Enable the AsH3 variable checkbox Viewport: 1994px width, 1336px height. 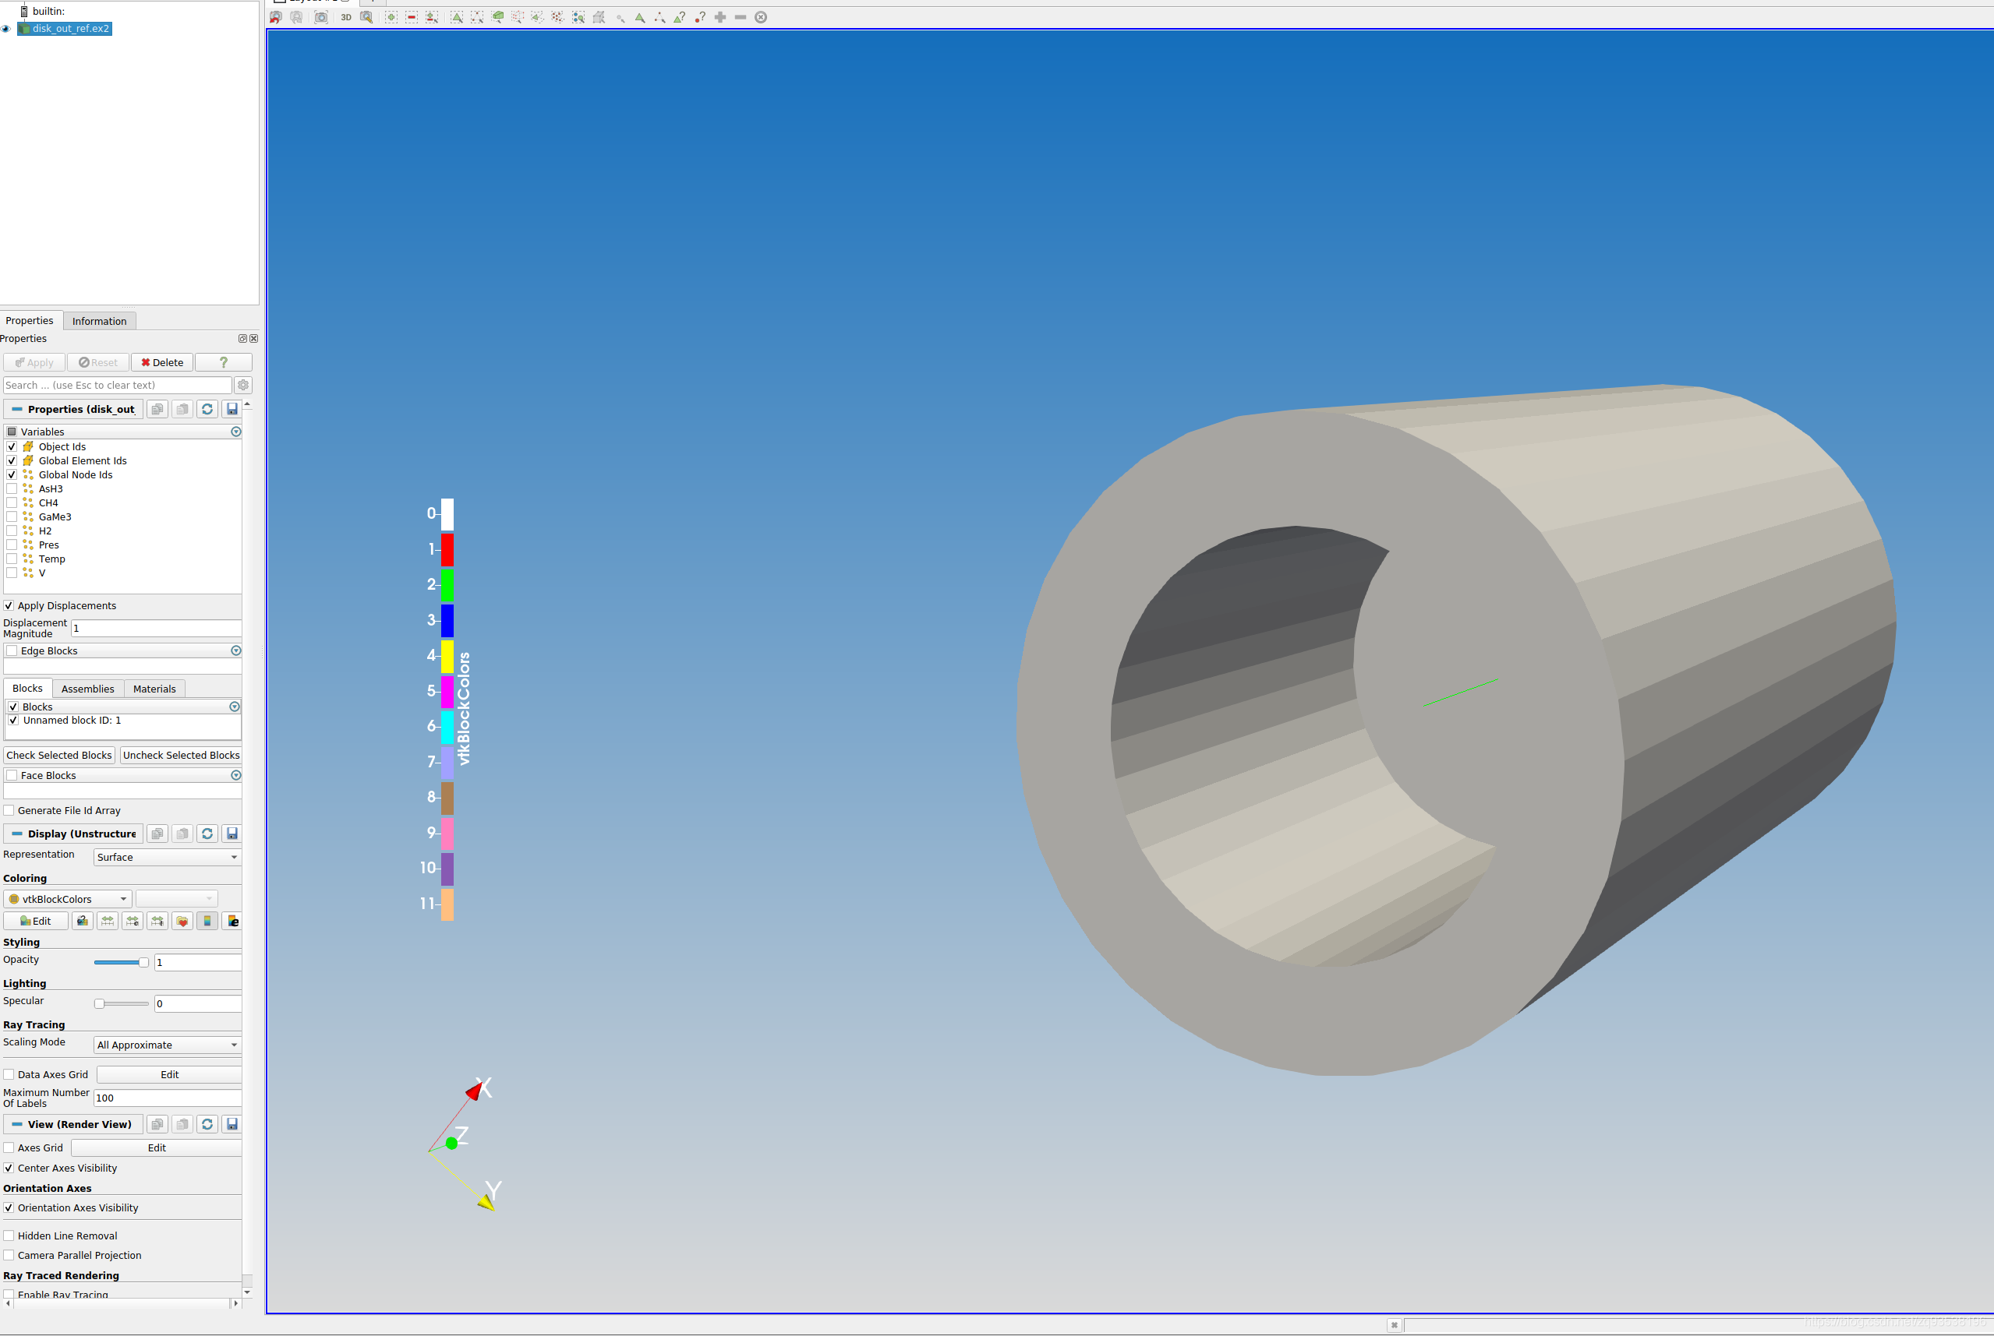[x=12, y=488]
